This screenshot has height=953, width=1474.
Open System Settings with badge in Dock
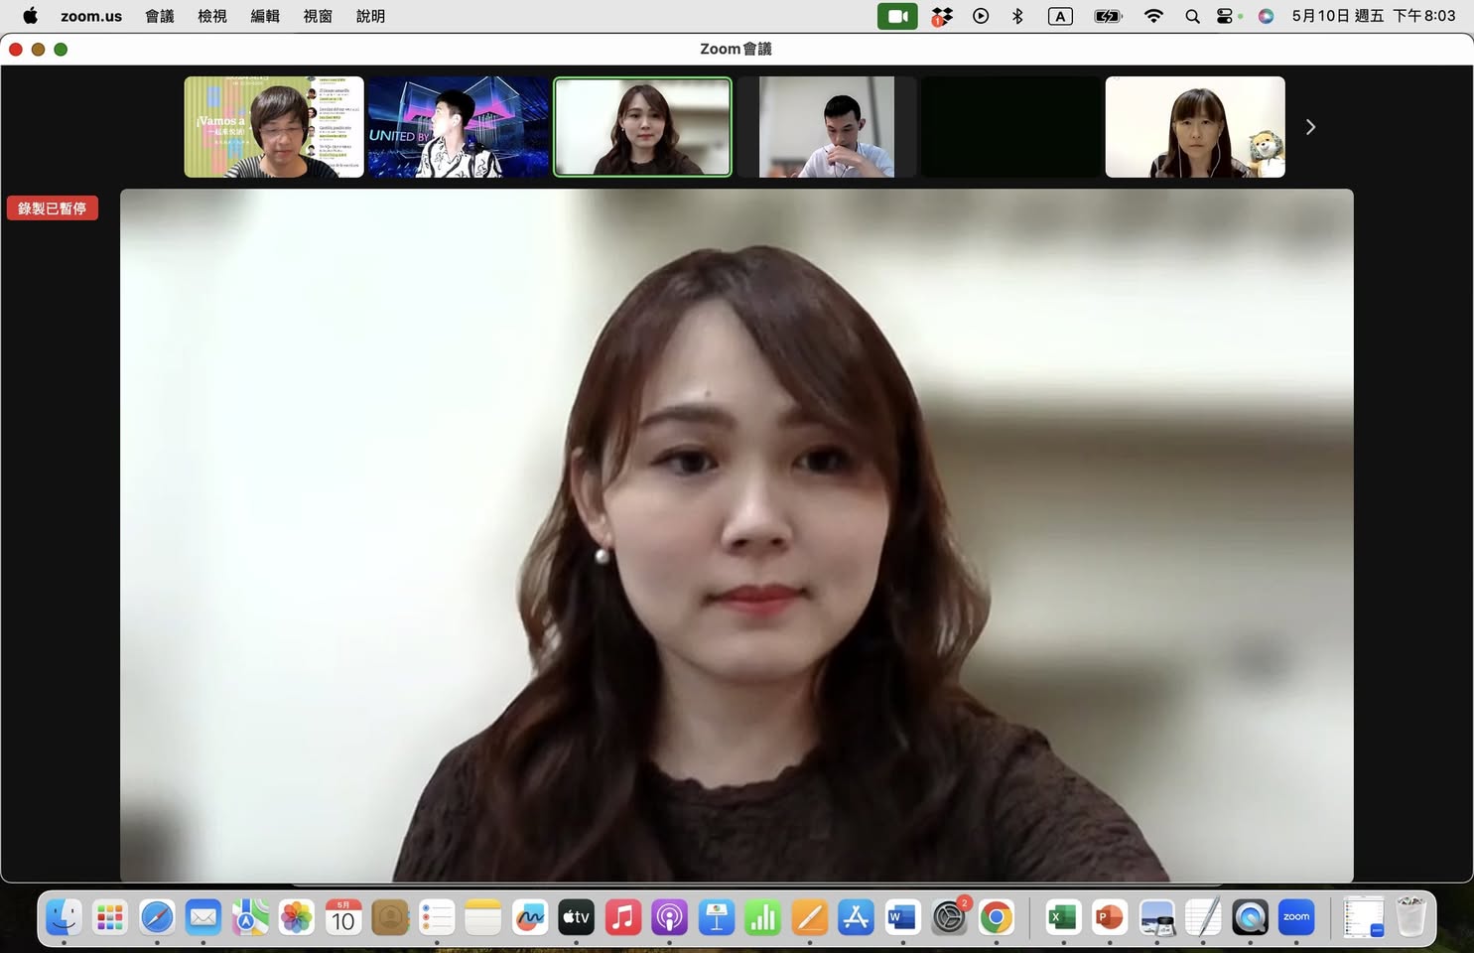pos(950,917)
